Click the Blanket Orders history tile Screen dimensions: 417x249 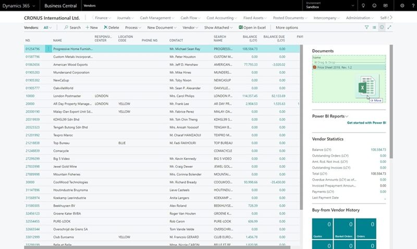(344, 229)
